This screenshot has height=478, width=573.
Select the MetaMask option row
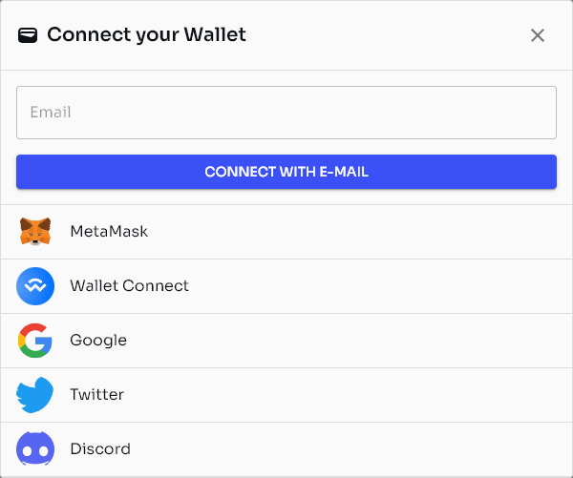click(286, 232)
